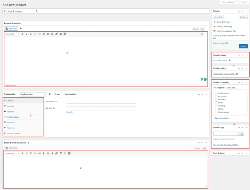
Task: Click italic in the short description toolbar
Action: pos(27,153)
